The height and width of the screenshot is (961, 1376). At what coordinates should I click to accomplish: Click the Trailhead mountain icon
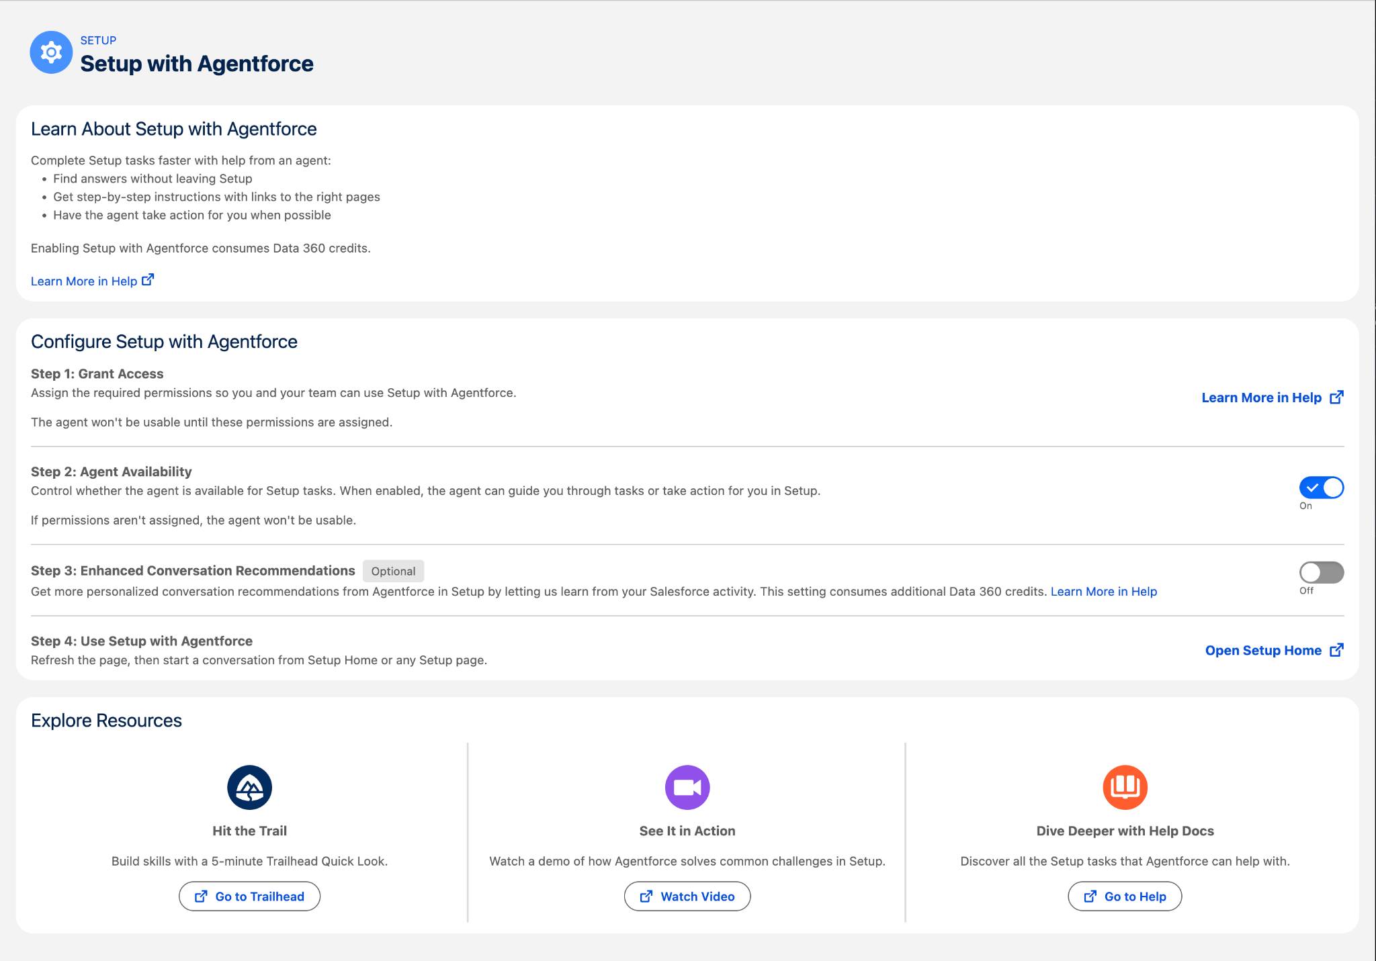pyautogui.click(x=249, y=787)
